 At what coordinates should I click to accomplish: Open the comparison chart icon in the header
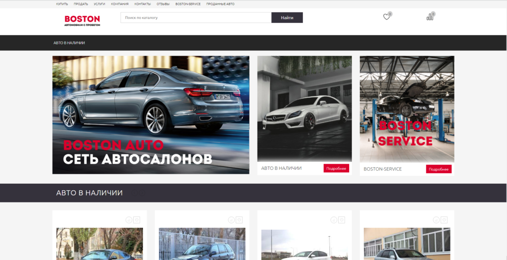[430, 17]
